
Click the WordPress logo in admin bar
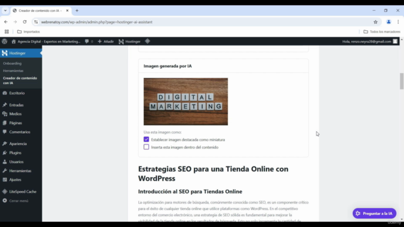4,42
